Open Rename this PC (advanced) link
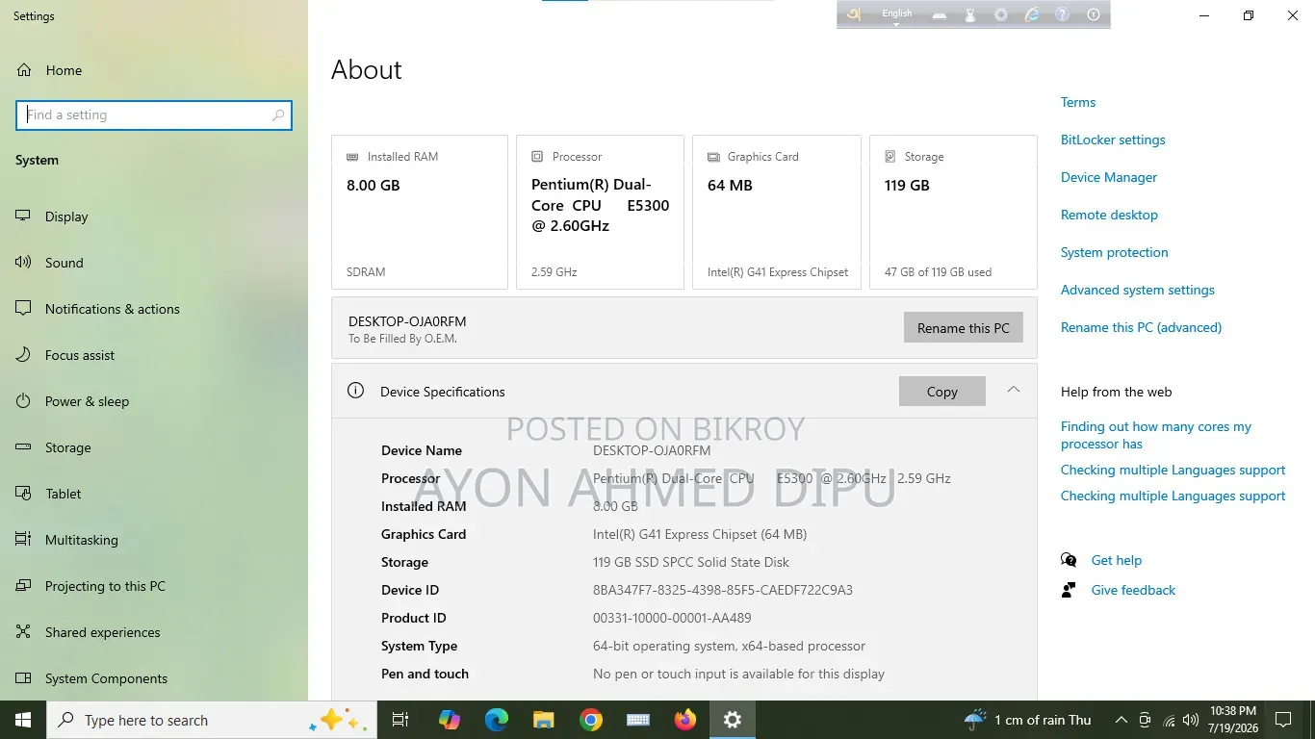This screenshot has height=739, width=1315. pyautogui.click(x=1141, y=327)
